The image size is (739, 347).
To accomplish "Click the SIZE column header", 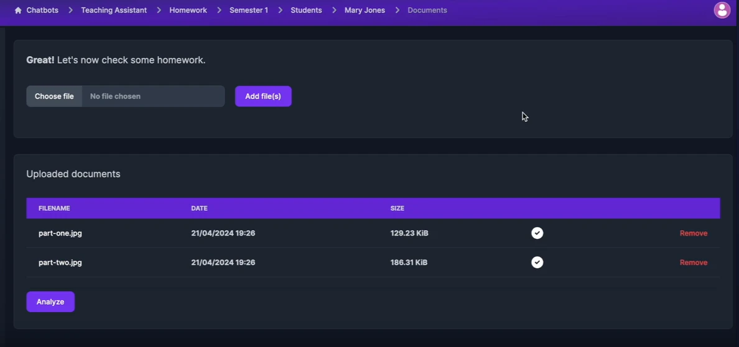I will point(397,208).
